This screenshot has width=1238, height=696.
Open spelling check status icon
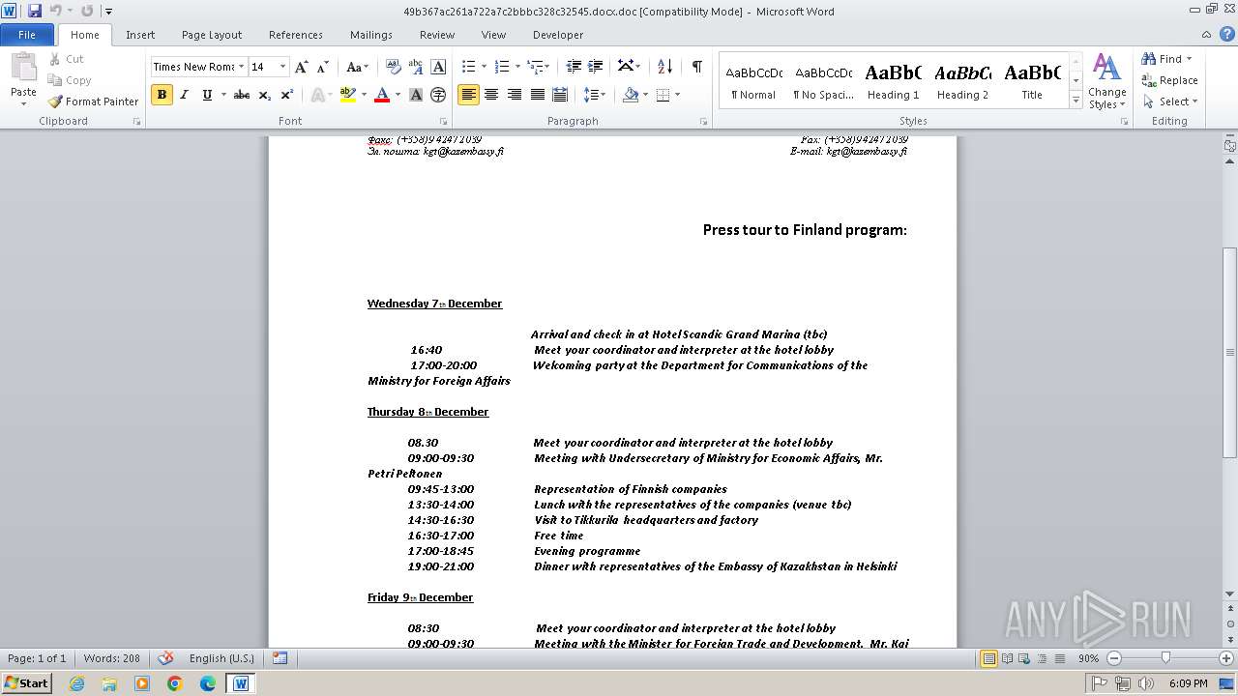click(165, 658)
